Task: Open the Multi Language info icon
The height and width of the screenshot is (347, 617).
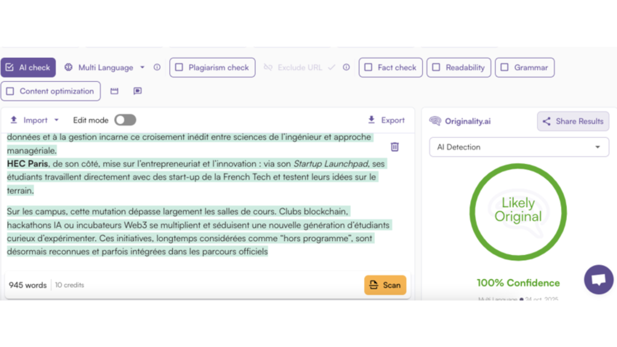Action: tap(157, 67)
